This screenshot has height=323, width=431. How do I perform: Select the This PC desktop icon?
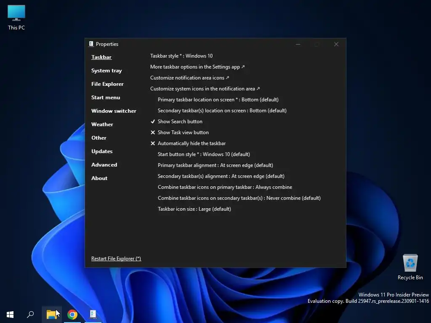tap(16, 18)
